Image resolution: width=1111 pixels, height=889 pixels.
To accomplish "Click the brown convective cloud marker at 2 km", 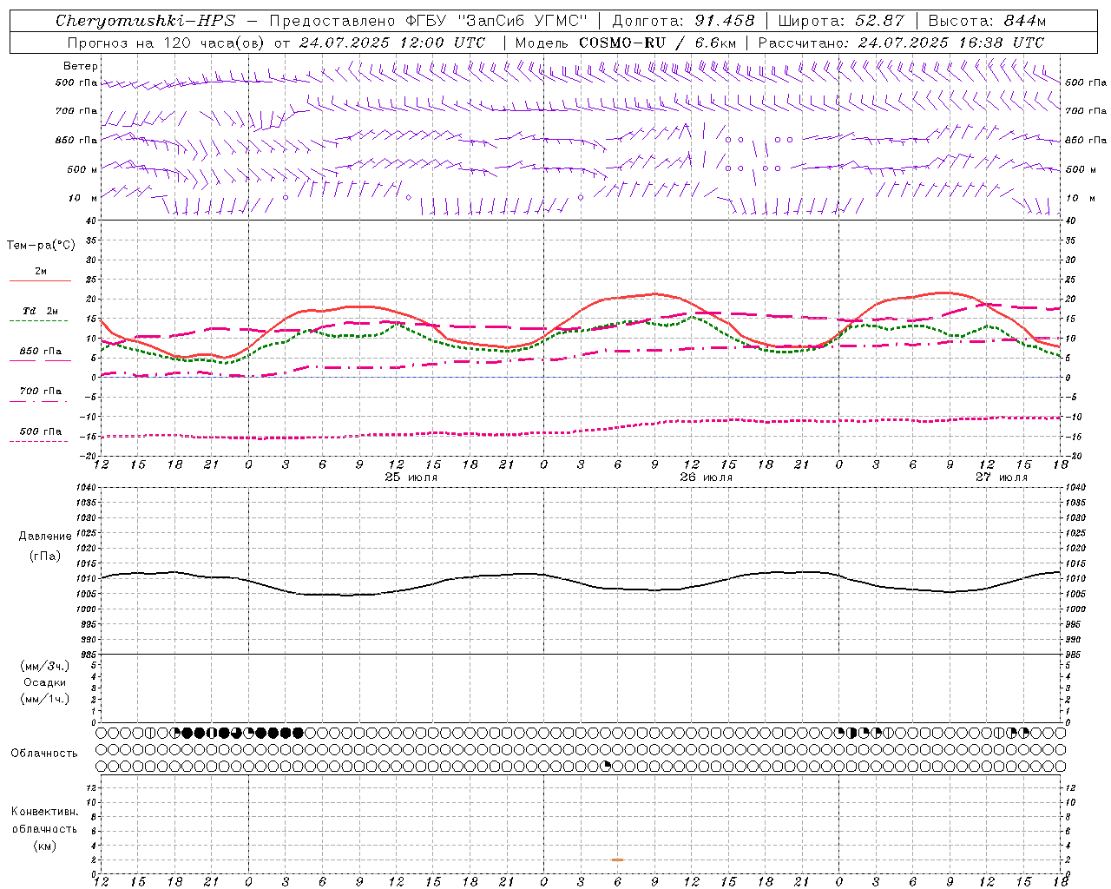I will click(617, 859).
